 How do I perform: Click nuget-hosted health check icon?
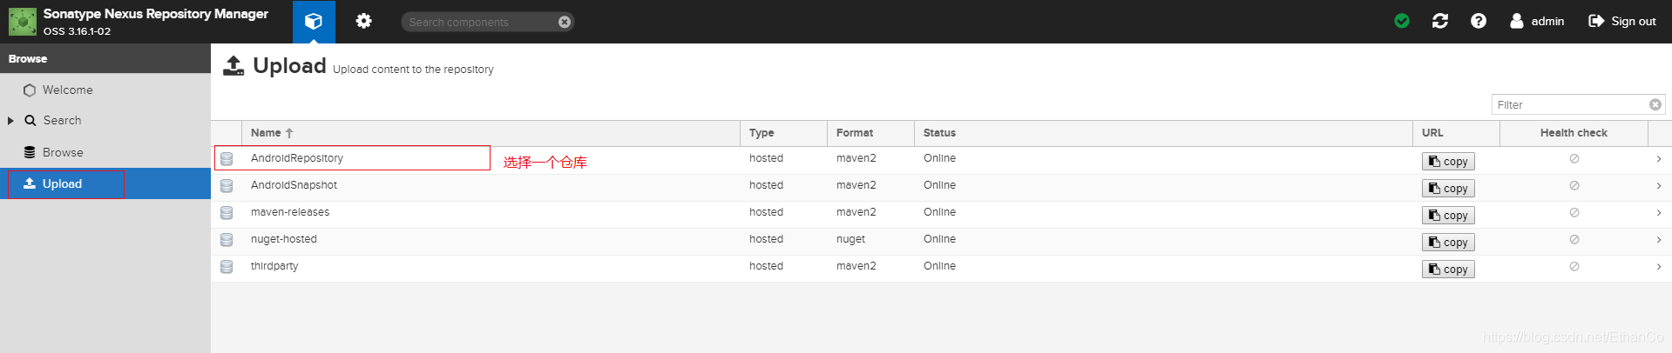tap(1574, 240)
